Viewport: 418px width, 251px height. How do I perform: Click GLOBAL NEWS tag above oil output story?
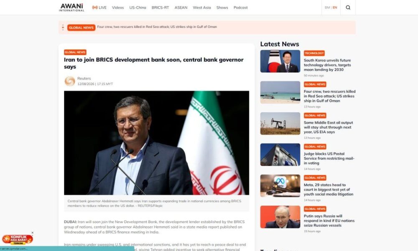coord(315,115)
